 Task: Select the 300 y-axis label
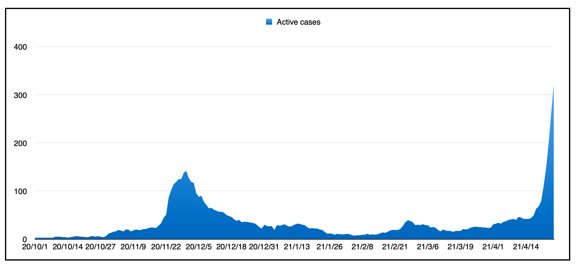pyautogui.click(x=21, y=95)
